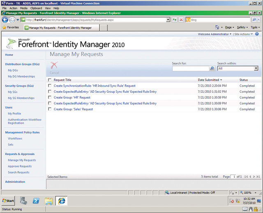Sort by Date Submitted column header
Image resolution: width=263 pixels, height=213 pixels.
(210, 80)
